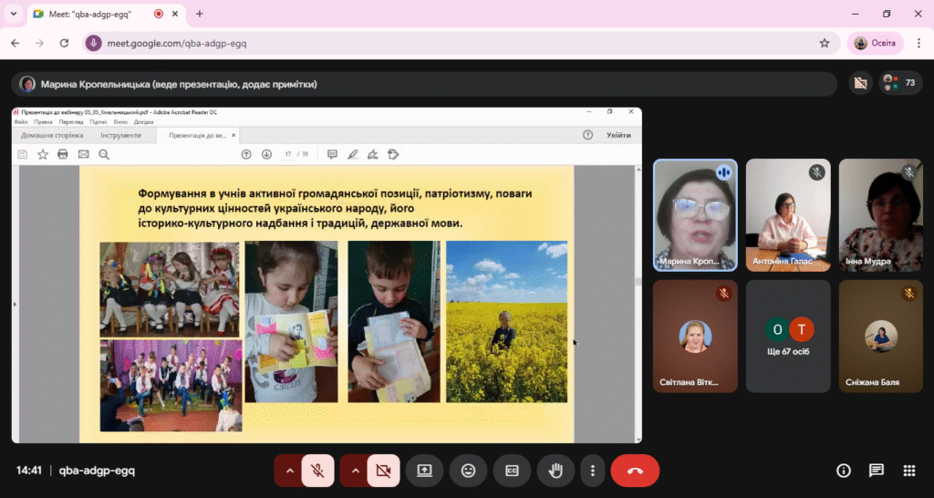
Task: Open a new browser tab
Action: (200, 14)
